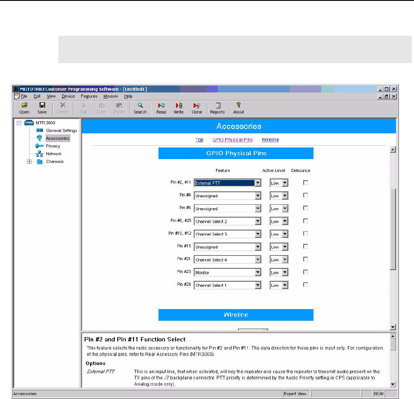The width and height of the screenshot is (414, 399).
Task: Enable debounce for Pin #24
Action: (x=305, y=285)
